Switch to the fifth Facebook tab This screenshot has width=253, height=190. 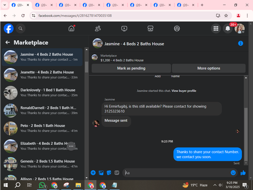click(112, 5)
